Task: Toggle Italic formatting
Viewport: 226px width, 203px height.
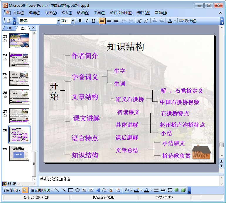Action: [x=87, y=21]
